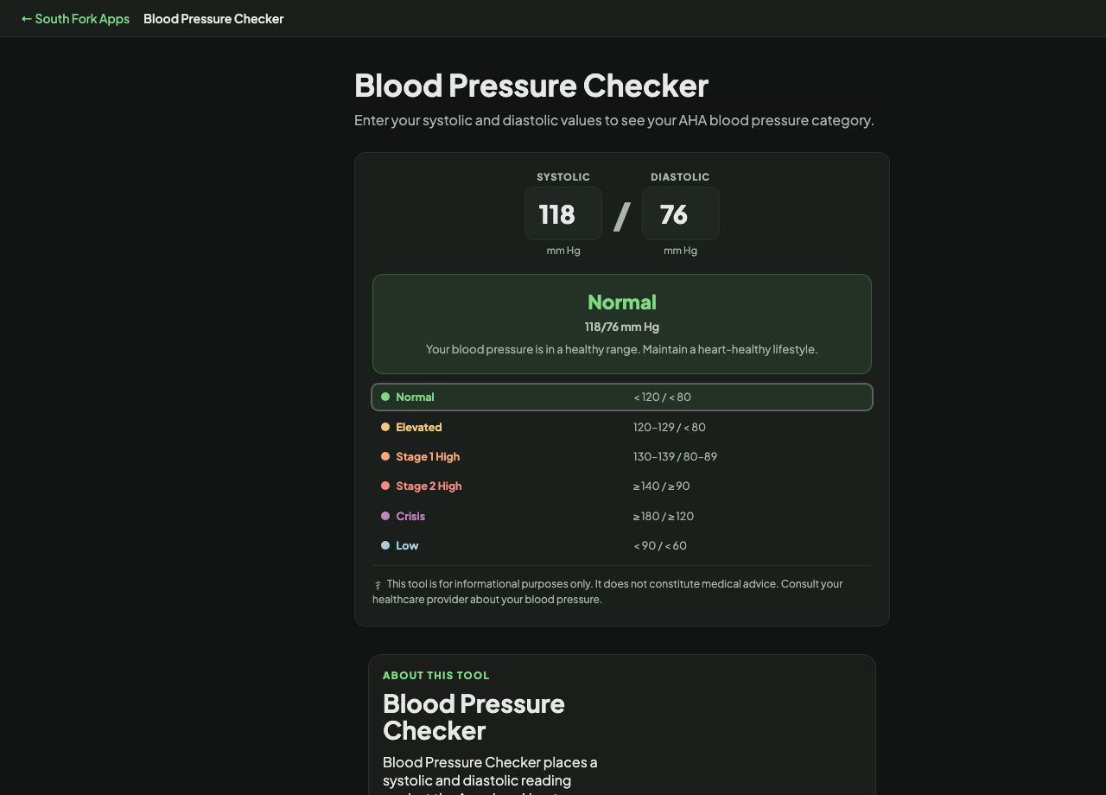Click the diastolic value field showing 76

(680, 213)
